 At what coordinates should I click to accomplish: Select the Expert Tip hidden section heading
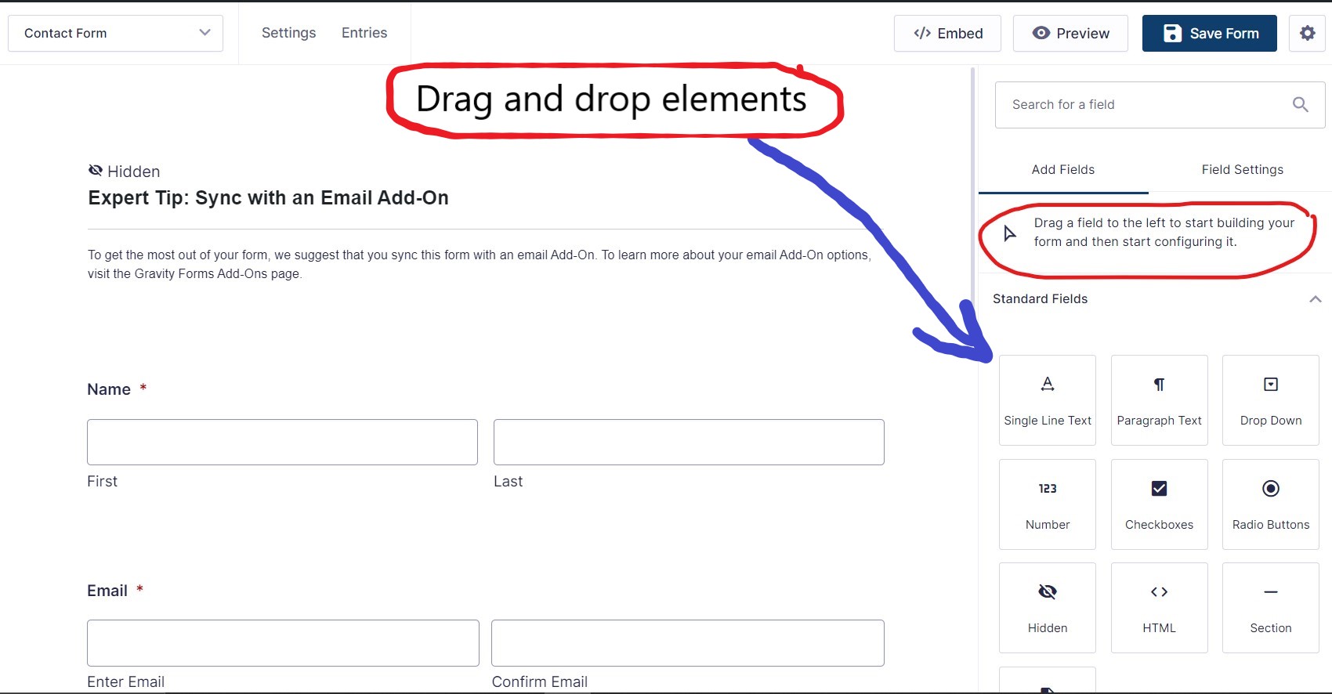[x=268, y=198]
